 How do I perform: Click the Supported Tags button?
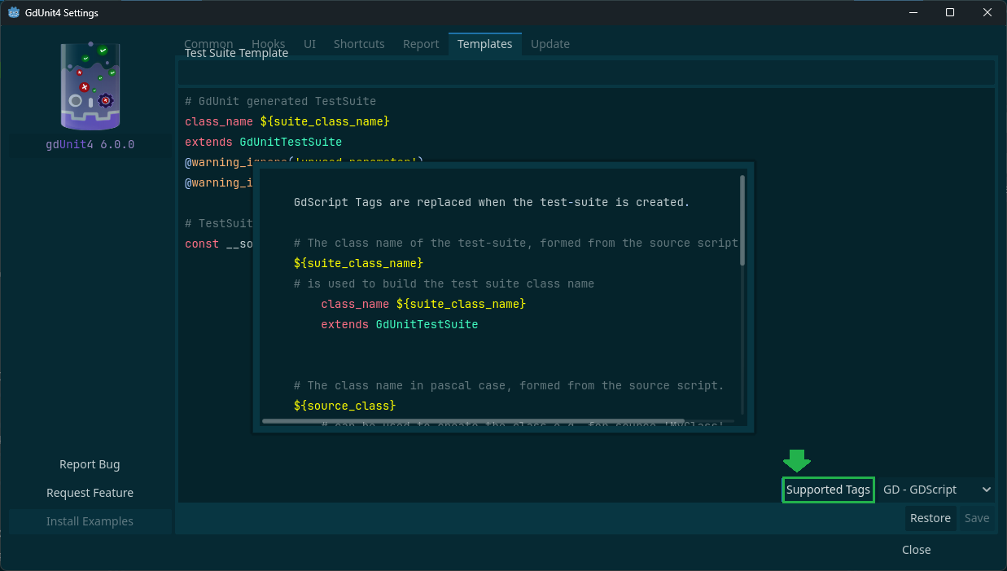tap(828, 490)
